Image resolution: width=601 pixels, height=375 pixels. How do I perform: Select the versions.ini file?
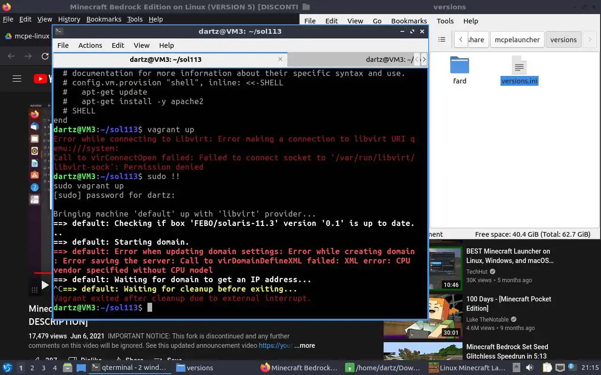pyautogui.click(x=519, y=70)
